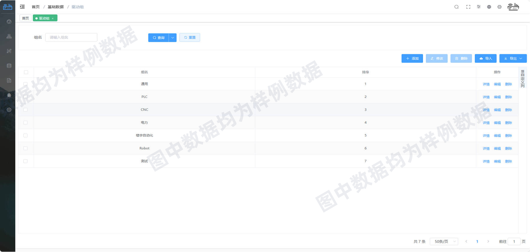This screenshot has height=252, width=530.
Task: Open 详情 link for the PLC row
Action: 486,97
